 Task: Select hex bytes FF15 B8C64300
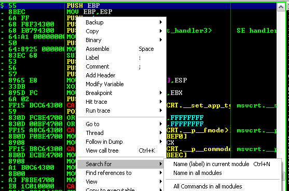point(36,149)
